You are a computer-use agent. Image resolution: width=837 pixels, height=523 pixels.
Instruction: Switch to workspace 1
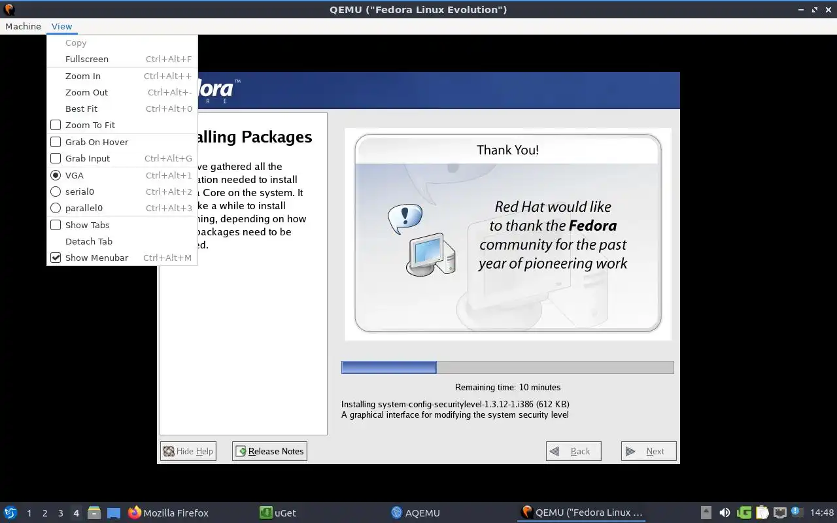tap(29, 513)
